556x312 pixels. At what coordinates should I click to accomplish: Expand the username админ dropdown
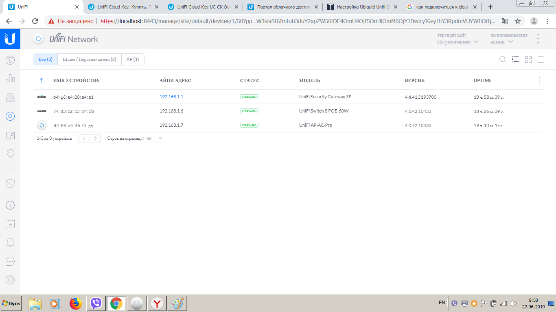coord(501,41)
